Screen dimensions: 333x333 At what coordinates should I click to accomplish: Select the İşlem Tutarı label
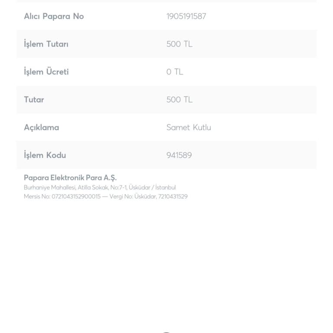(x=46, y=44)
